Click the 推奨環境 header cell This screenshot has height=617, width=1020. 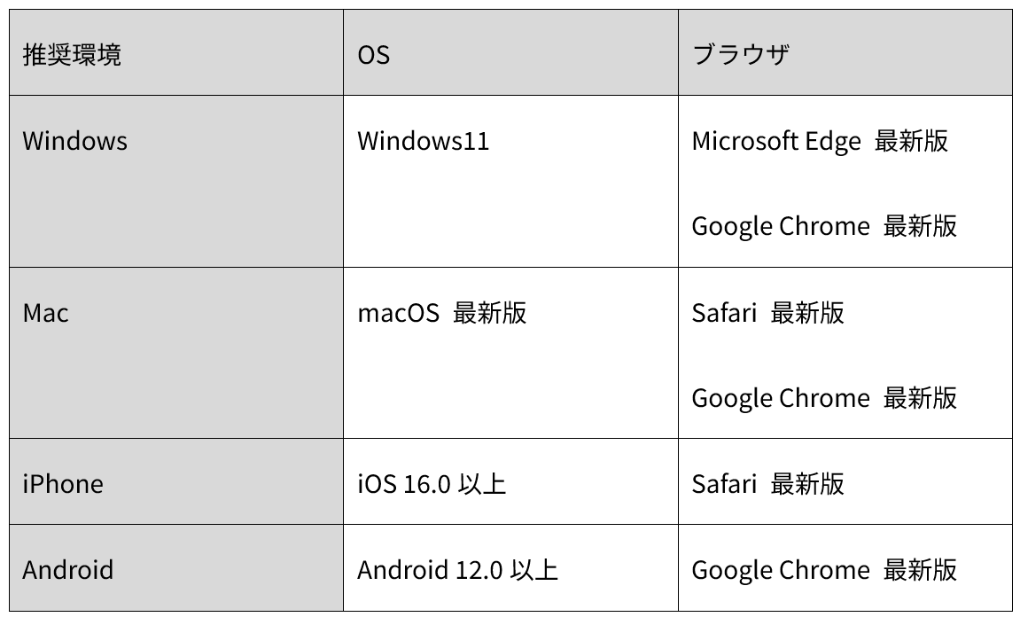[72, 55]
